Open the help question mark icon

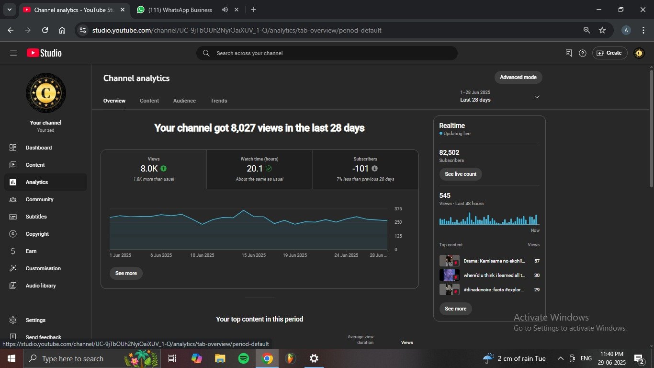pyautogui.click(x=583, y=53)
